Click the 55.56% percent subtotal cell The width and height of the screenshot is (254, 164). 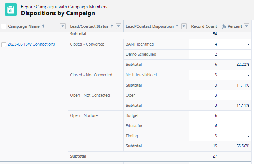click(x=242, y=146)
